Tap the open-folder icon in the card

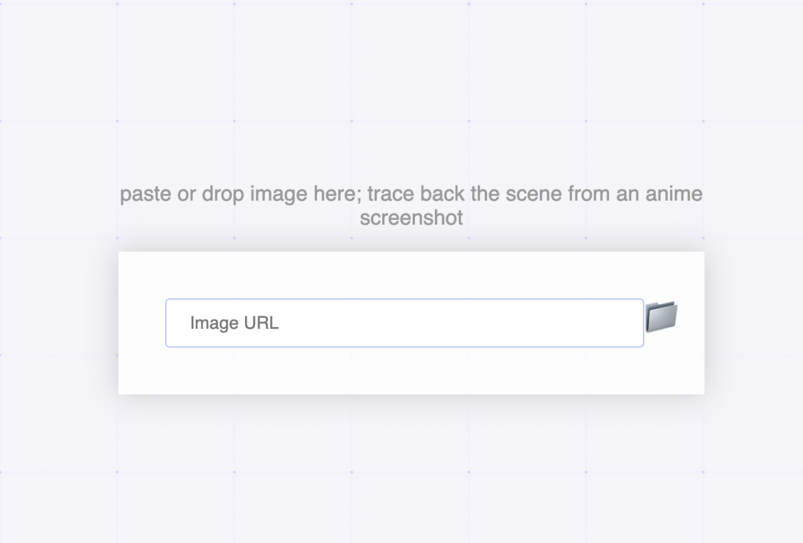click(x=661, y=317)
